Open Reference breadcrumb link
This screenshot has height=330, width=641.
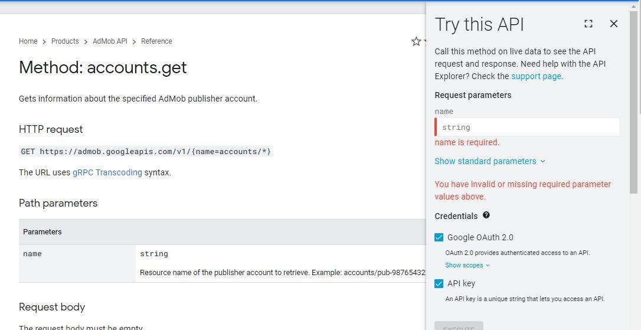[156, 41]
